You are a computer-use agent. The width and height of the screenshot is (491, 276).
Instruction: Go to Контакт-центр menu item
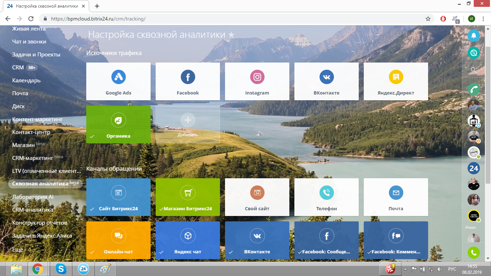pos(31,132)
